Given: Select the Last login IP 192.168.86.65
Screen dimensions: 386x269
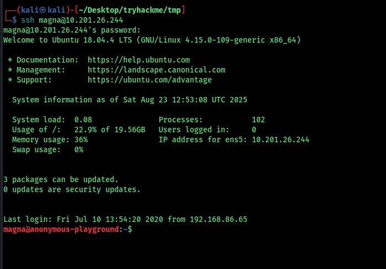Looking at the screenshot, I should click(219, 219).
